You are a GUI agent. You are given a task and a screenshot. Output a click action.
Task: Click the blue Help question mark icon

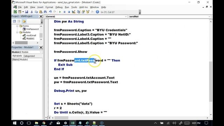(97, 12)
